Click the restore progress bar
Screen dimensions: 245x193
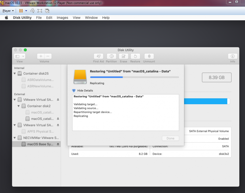point(134,77)
